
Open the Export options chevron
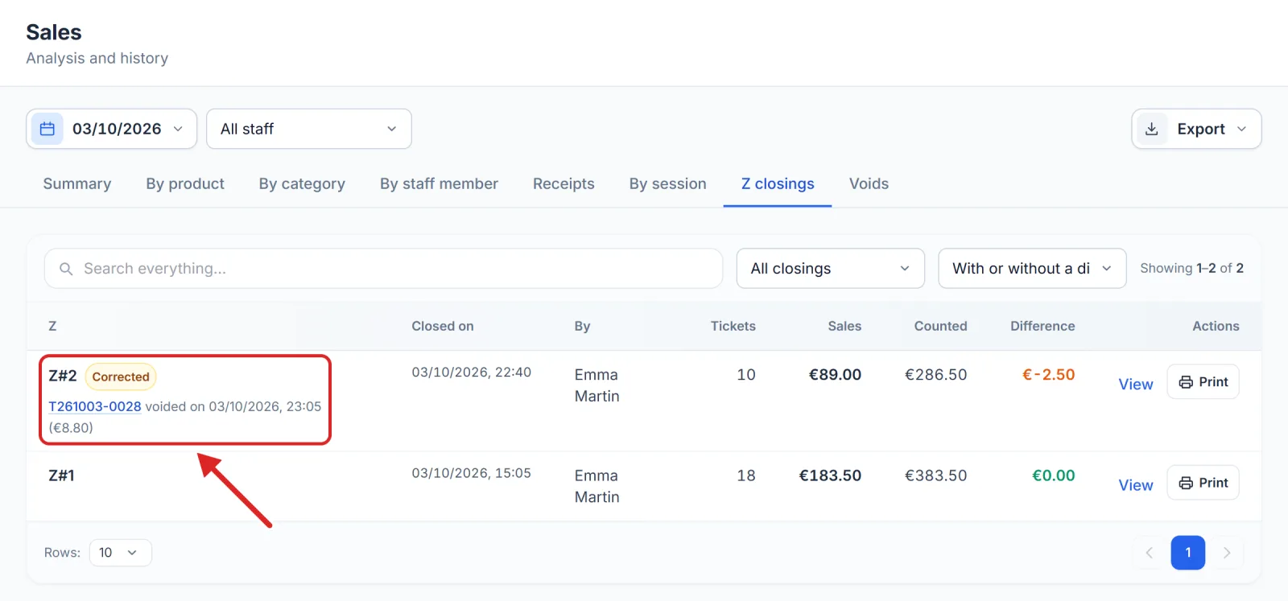coord(1242,129)
